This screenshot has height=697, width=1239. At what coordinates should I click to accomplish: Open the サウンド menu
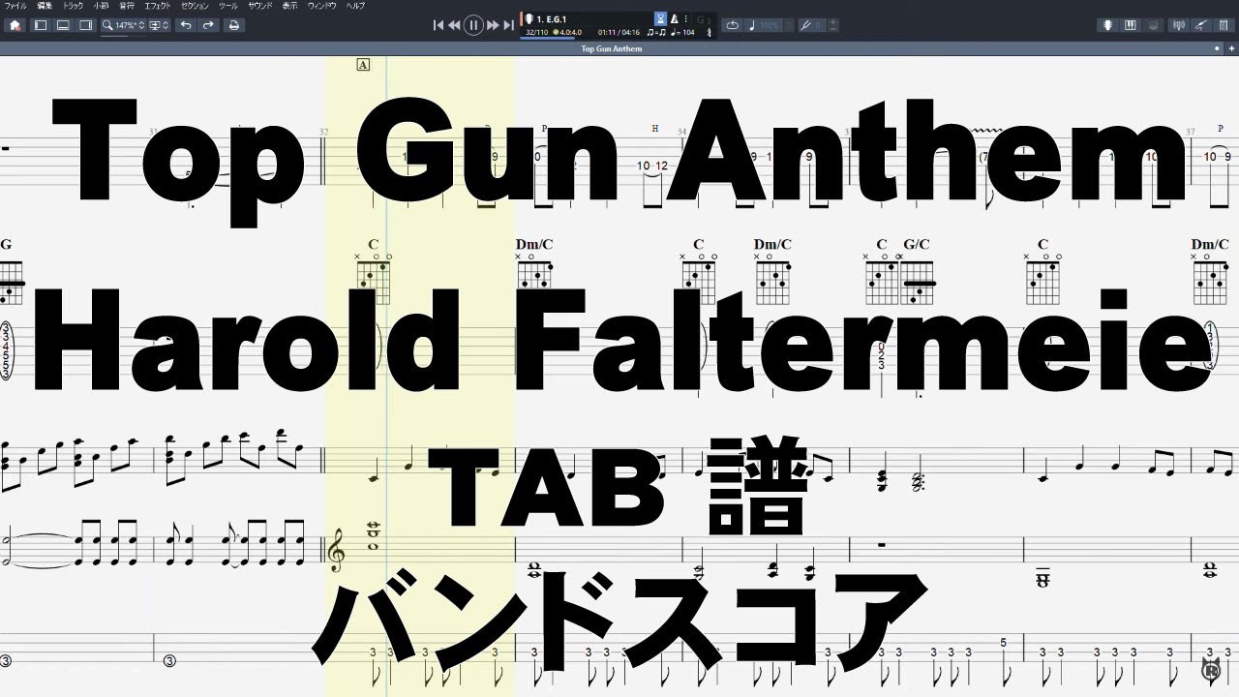[x=260, y=5]
